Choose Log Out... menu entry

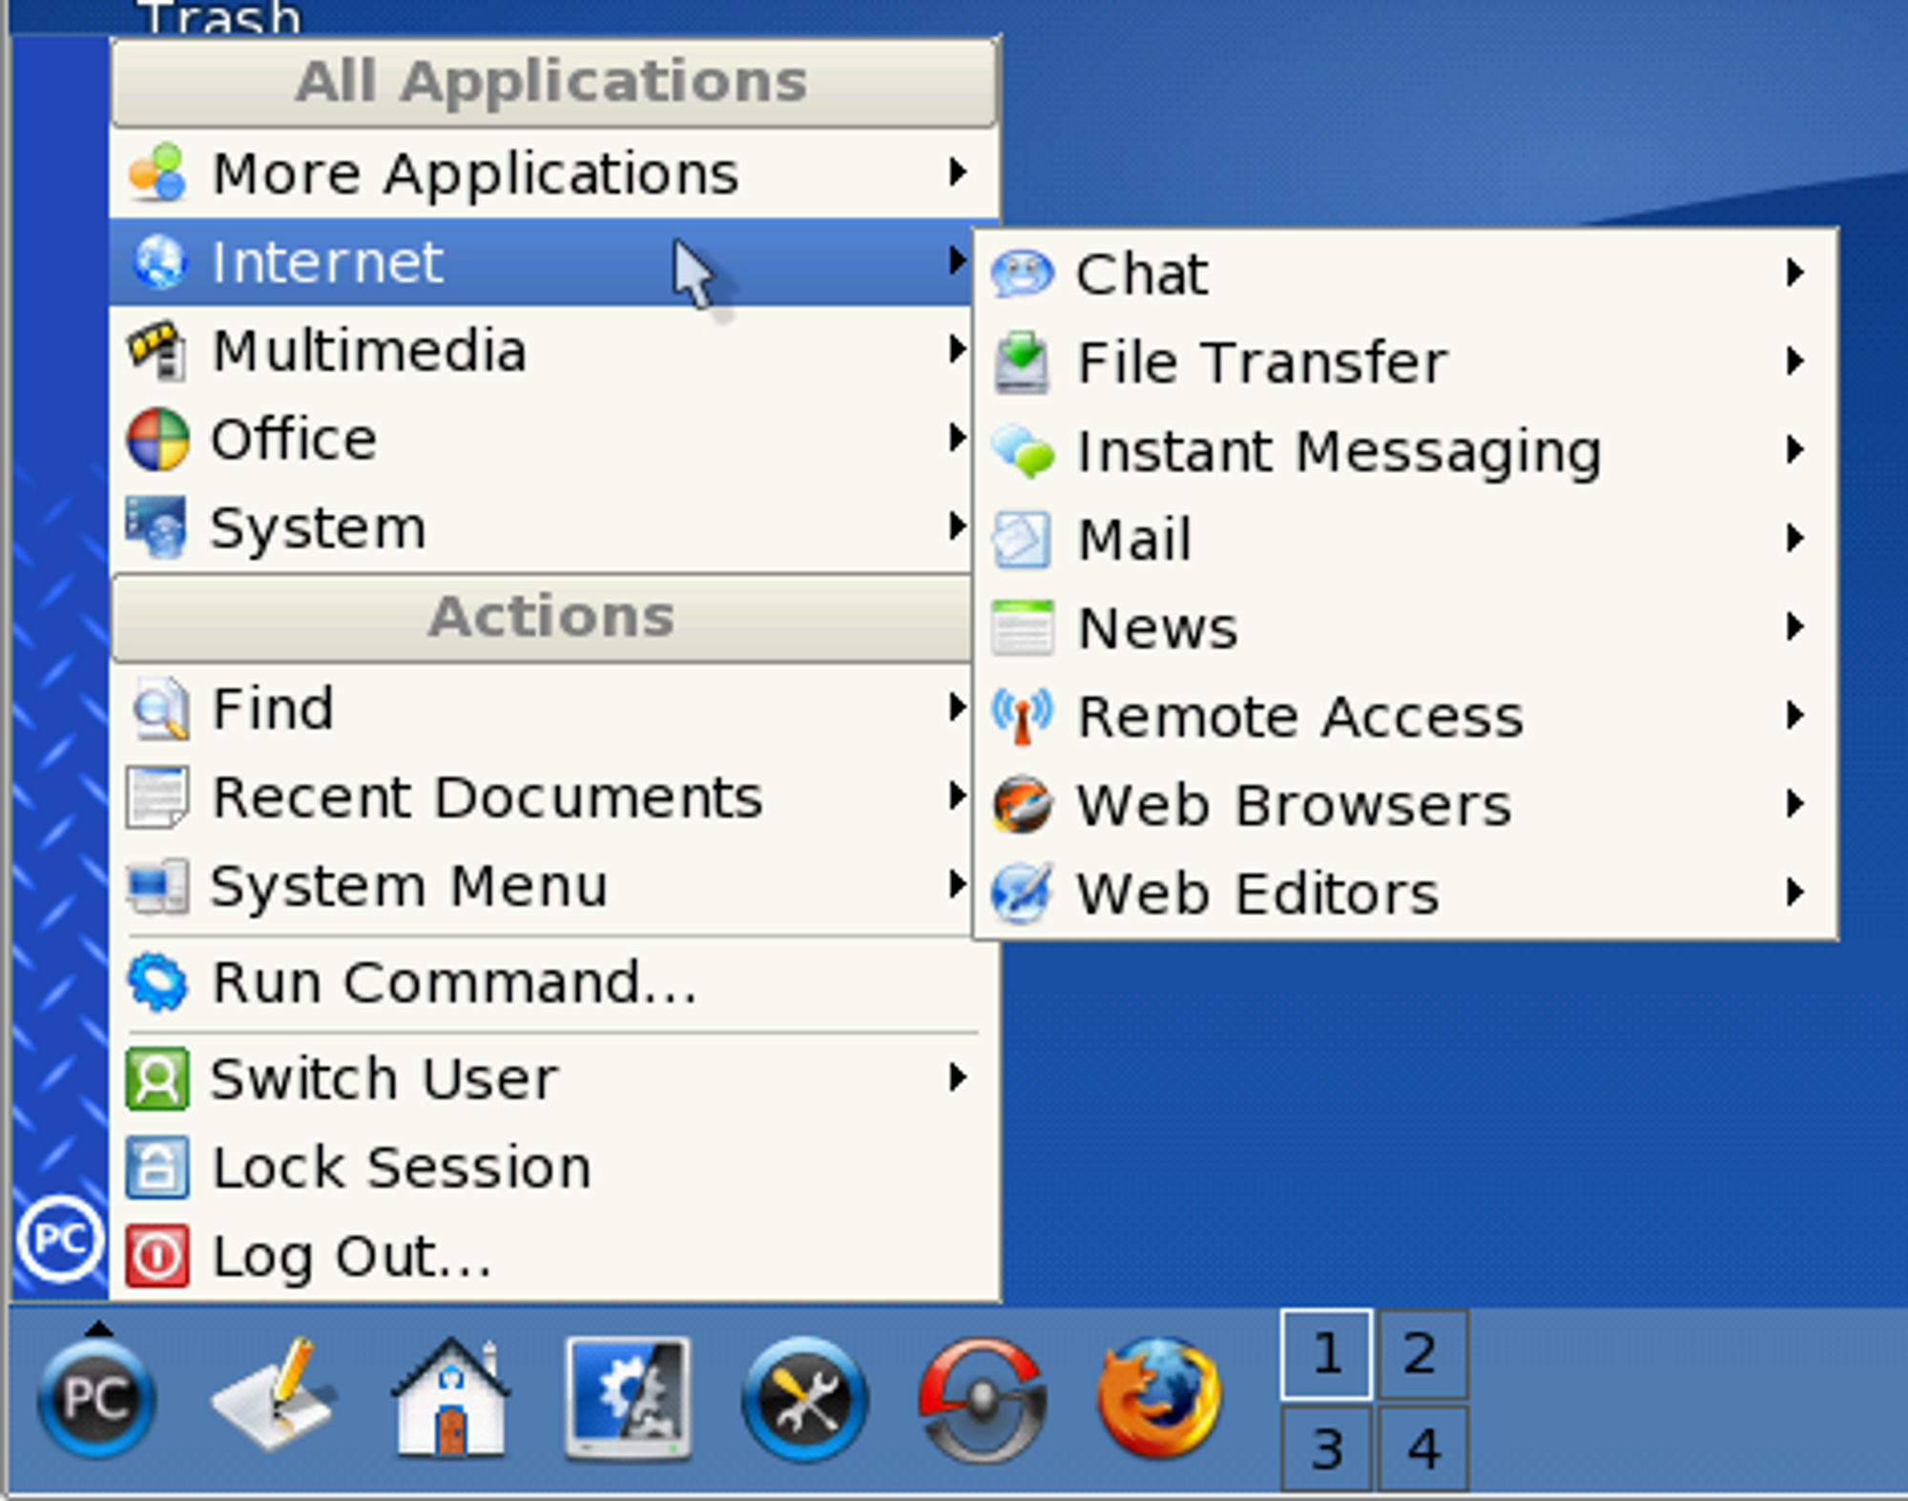[554, 1256]
